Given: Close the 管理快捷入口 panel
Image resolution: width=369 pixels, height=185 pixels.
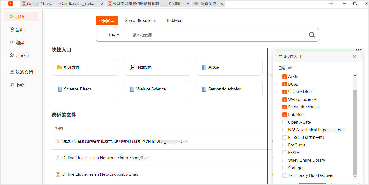Looking at the screenshot, I should point(355,57).
